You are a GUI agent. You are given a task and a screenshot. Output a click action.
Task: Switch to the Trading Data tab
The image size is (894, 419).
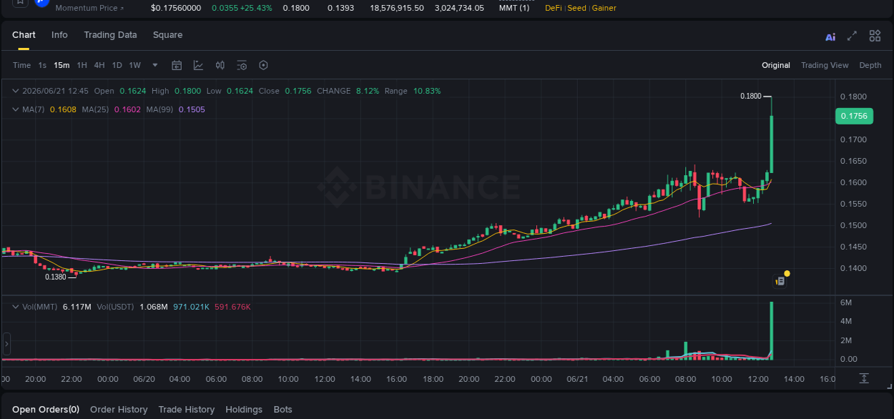[x=110, y=35]
